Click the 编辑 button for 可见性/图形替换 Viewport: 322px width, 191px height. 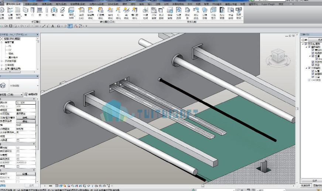(x=26, y=118)
